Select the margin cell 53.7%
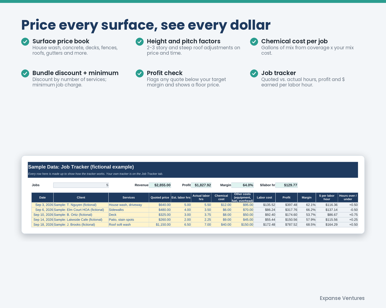The height and width of the screenshot is (308, 386). click(x=307, y=215)
